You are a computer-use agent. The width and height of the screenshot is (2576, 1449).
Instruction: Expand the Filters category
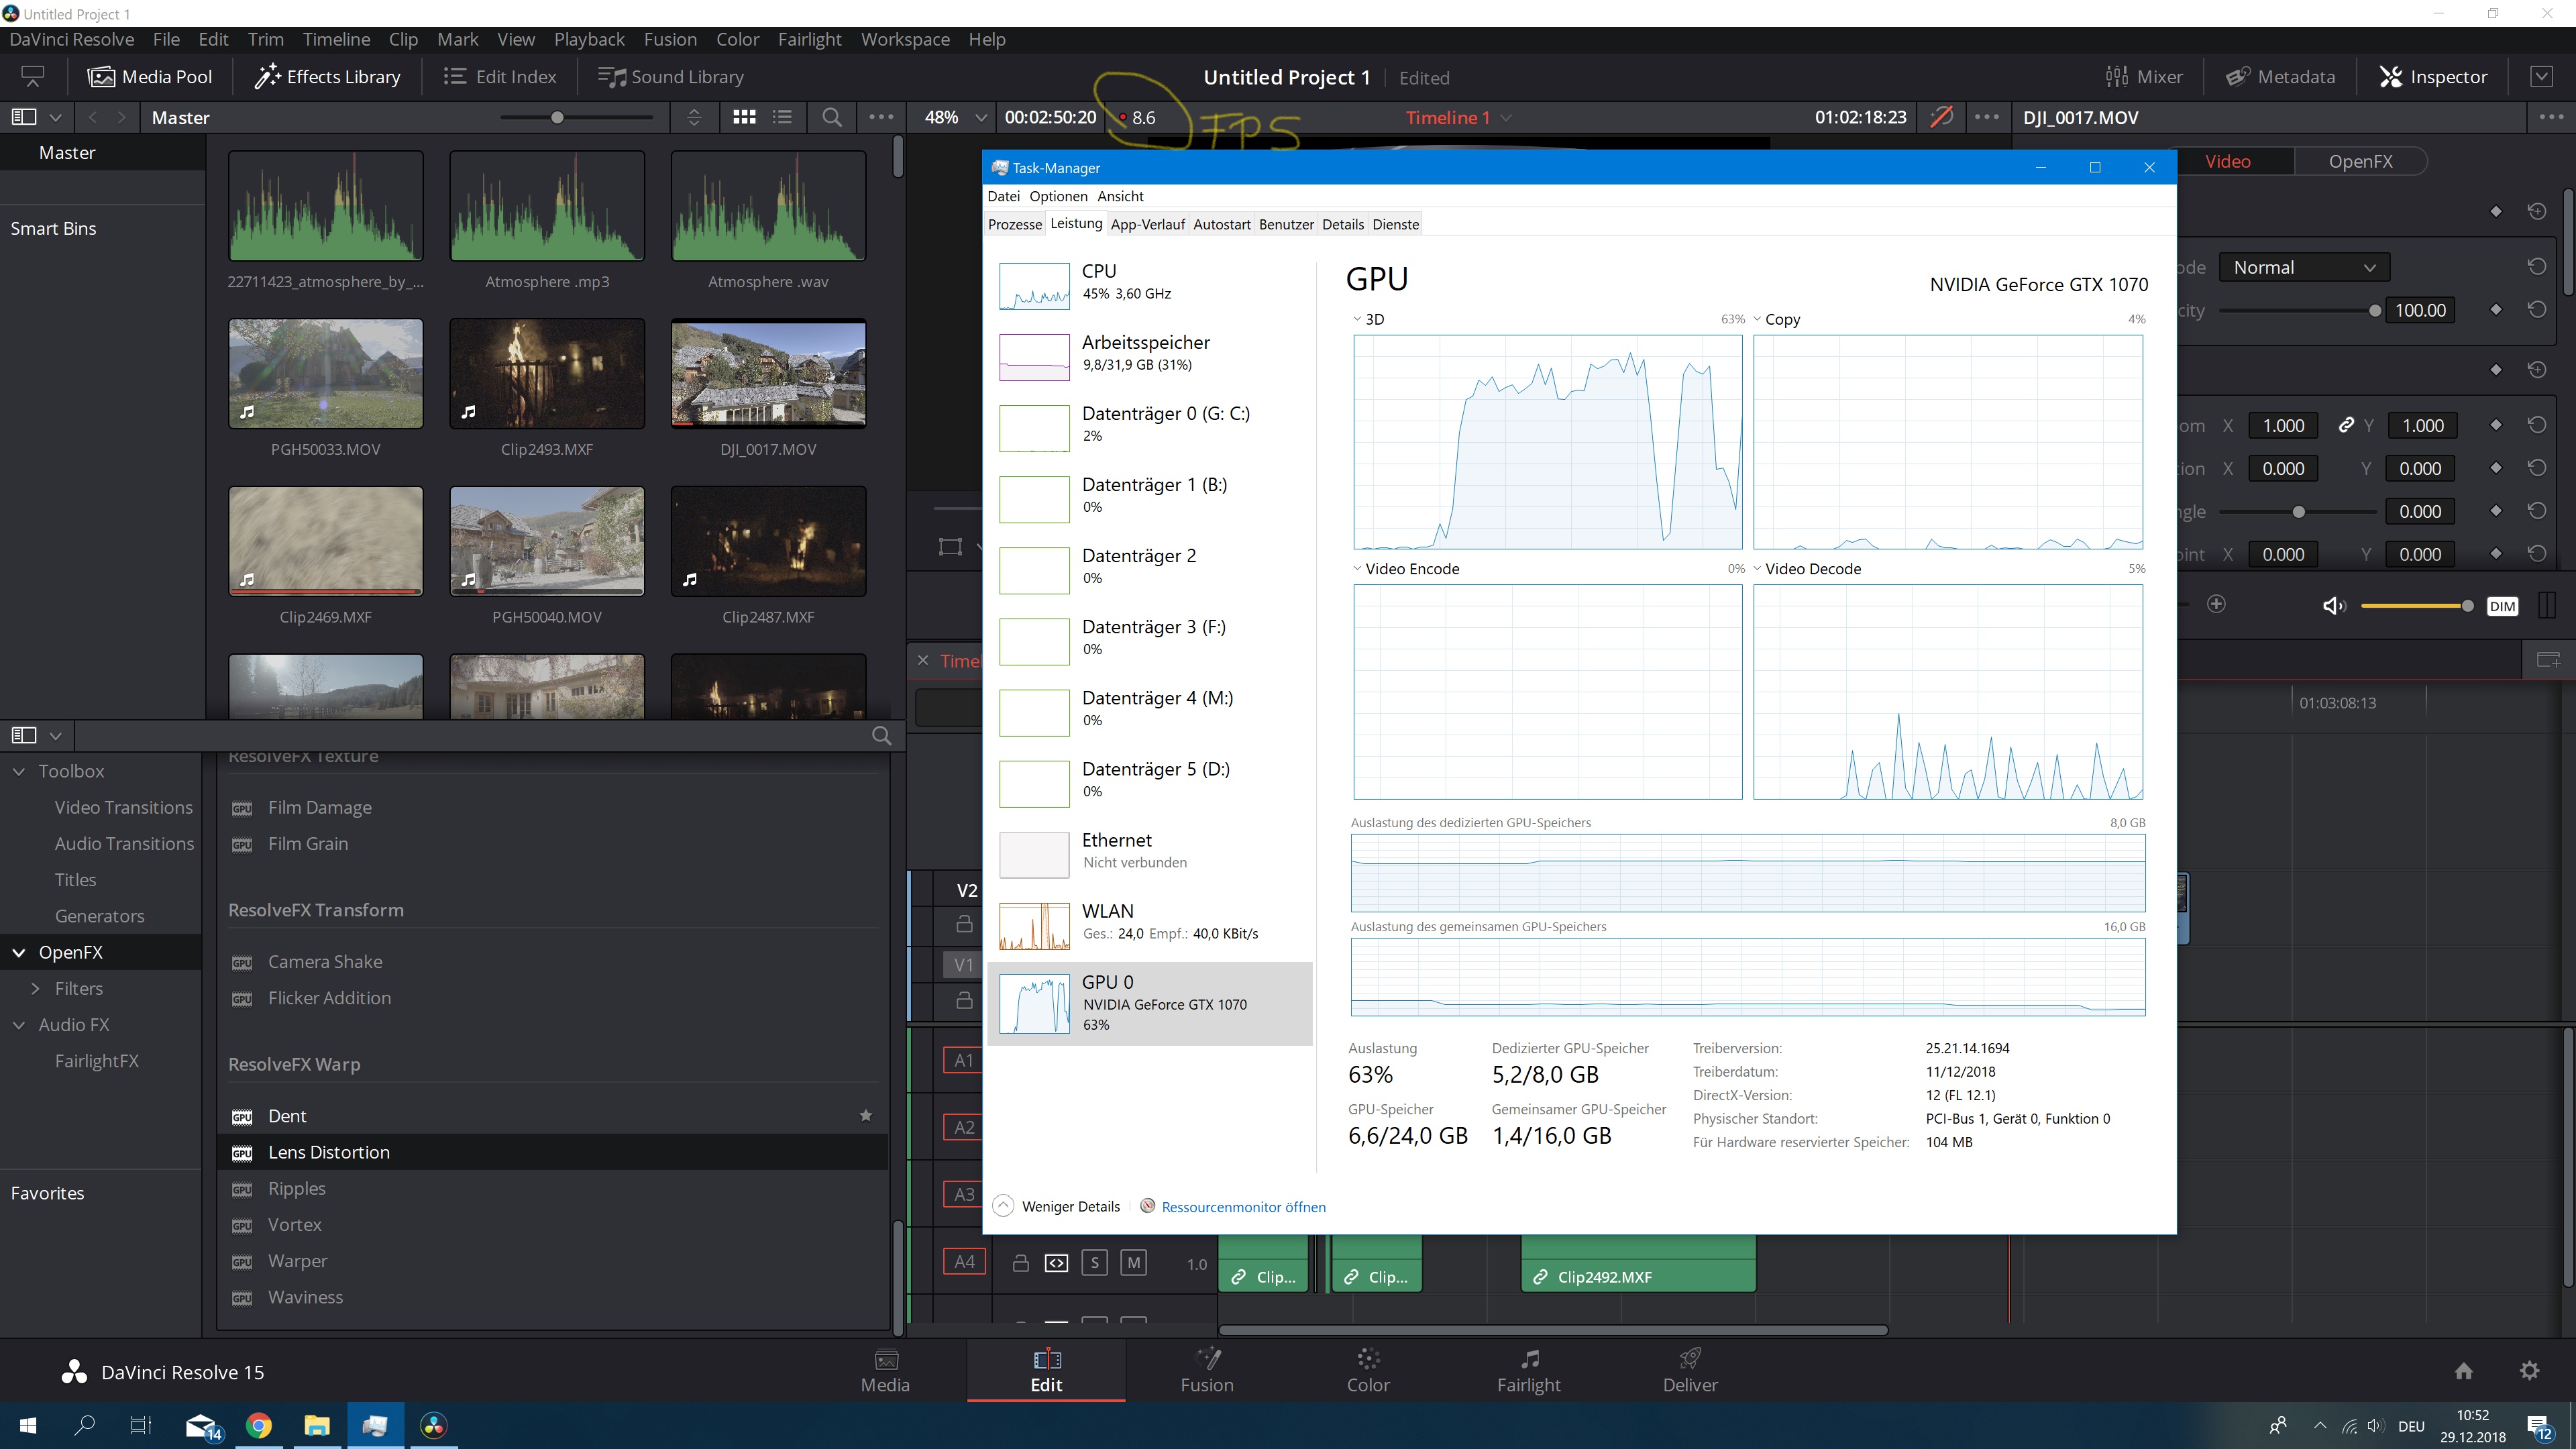pyautogui.click(x=36, y=988)
